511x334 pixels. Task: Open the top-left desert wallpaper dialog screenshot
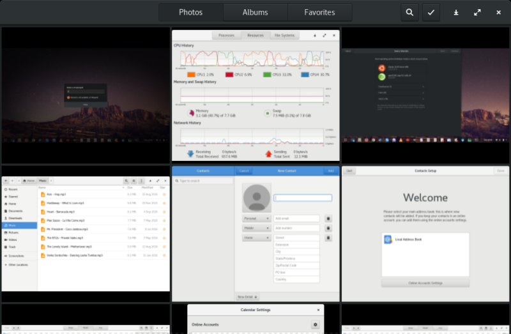click(x=85, y=95)
